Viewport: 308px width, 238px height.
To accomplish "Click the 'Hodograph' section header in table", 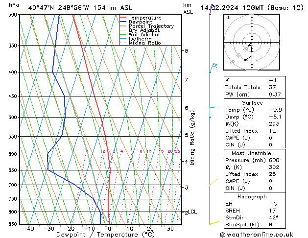I will 252,197.
